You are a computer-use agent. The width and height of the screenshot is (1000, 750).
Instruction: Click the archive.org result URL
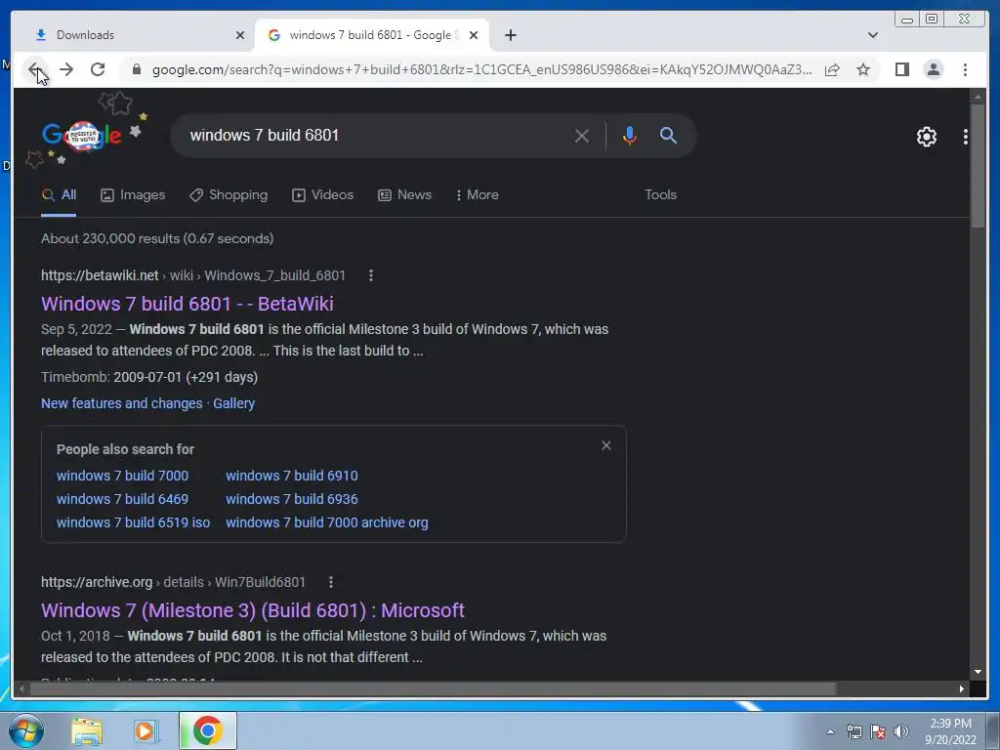(173, 582)
